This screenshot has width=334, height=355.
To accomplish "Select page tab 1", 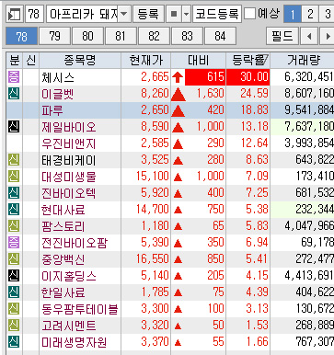I will (x=293, y=14).
